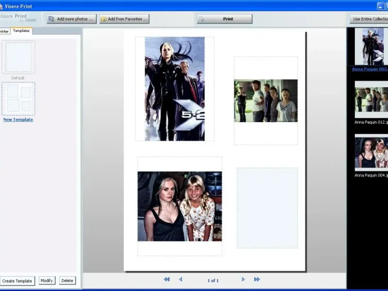Click the folder icon on Add from Favorites
The height and width of the screenshot is (291, 388).
click(x=104, y=19)
